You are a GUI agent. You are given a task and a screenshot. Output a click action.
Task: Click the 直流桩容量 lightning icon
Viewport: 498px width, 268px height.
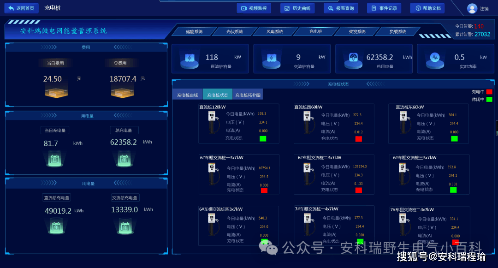click(x=190, y=60)
